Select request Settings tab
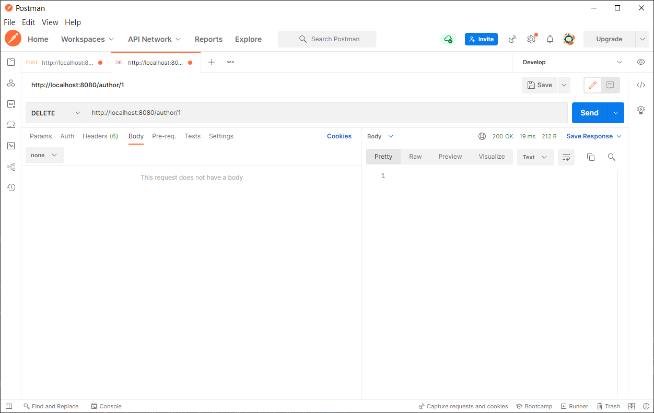This screenshot has height=413, width=654. (x=221, y=136)
